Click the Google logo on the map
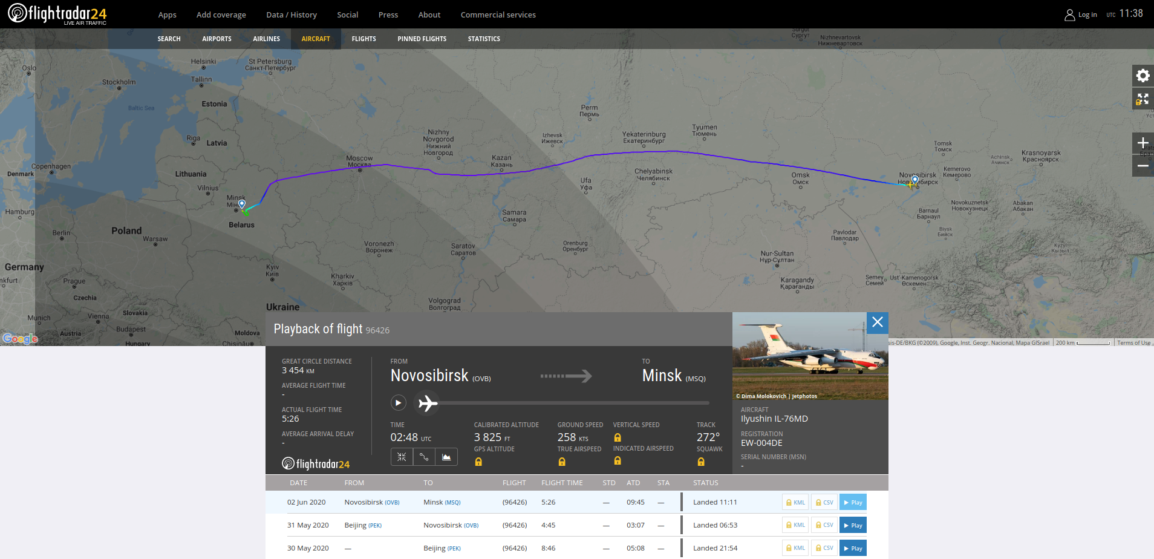1154x559 pixels. coord(20,339)
